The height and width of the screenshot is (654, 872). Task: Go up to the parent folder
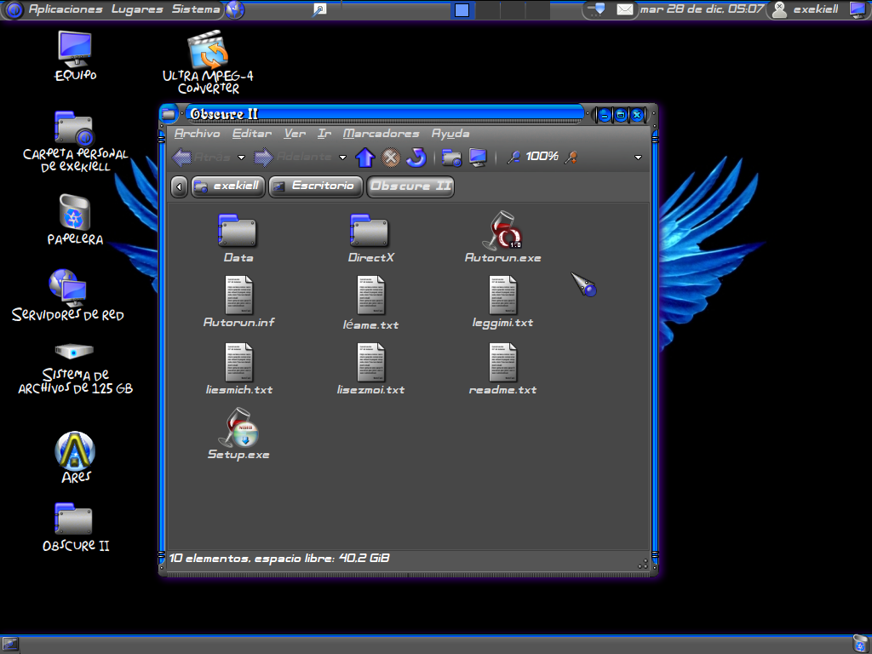(364, 158)
